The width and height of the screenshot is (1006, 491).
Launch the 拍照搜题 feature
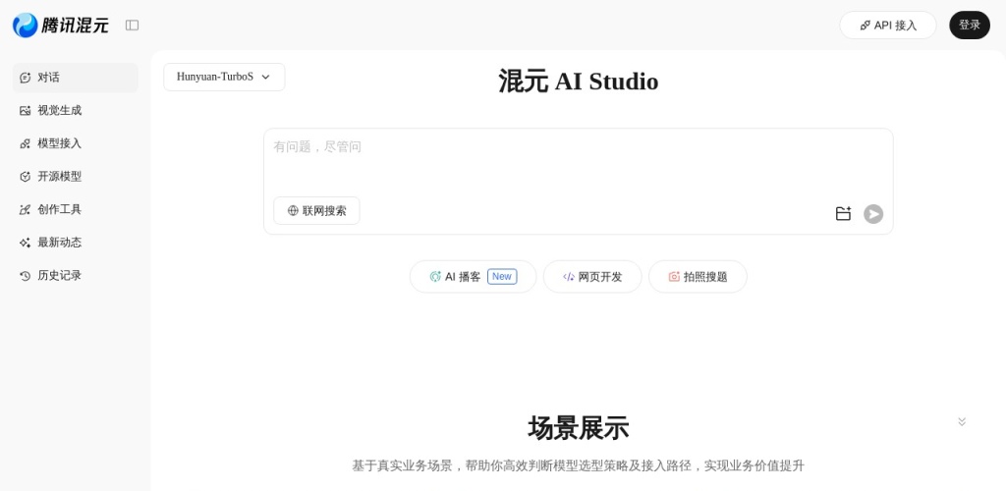(698, 276)
